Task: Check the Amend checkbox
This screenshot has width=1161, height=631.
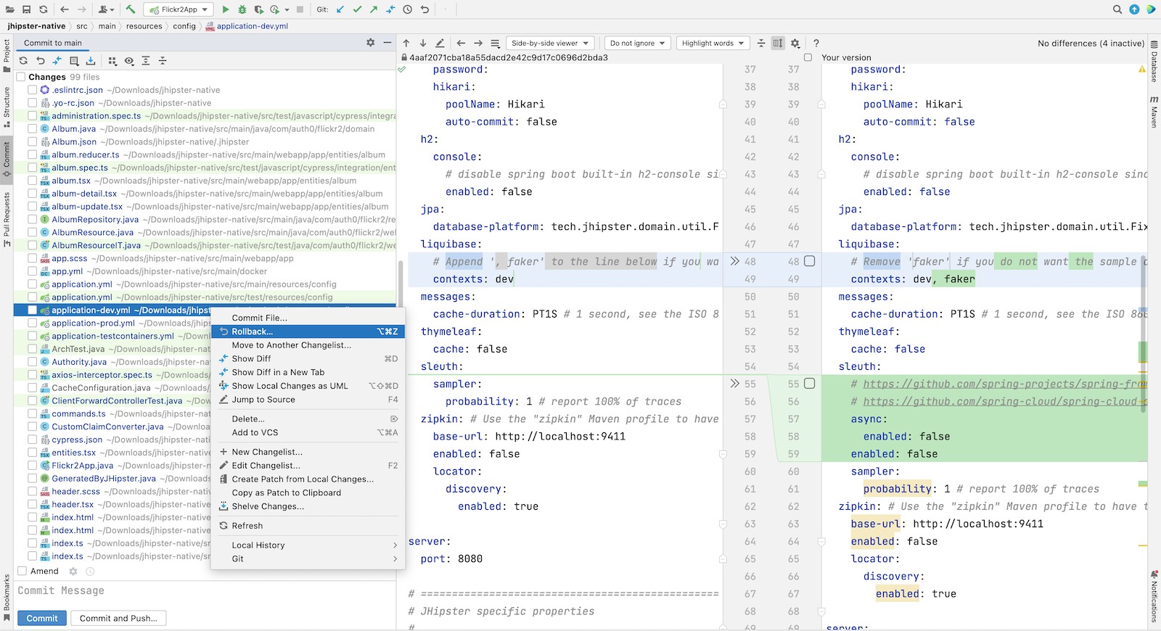Action: pos(22,571)
